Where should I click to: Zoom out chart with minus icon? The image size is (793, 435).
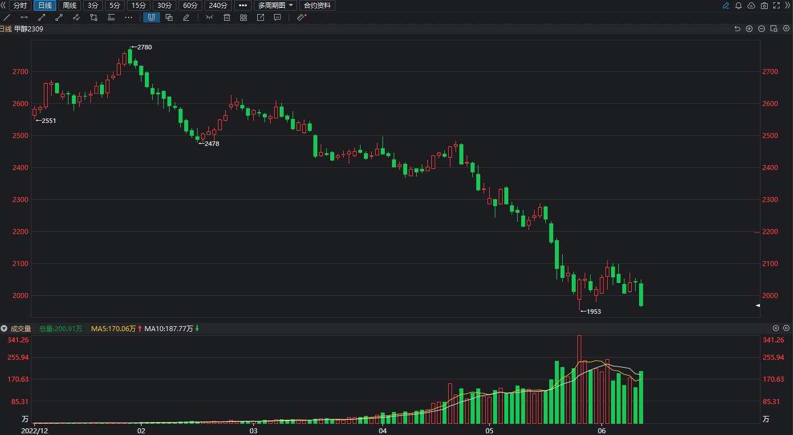pos(762,29)
